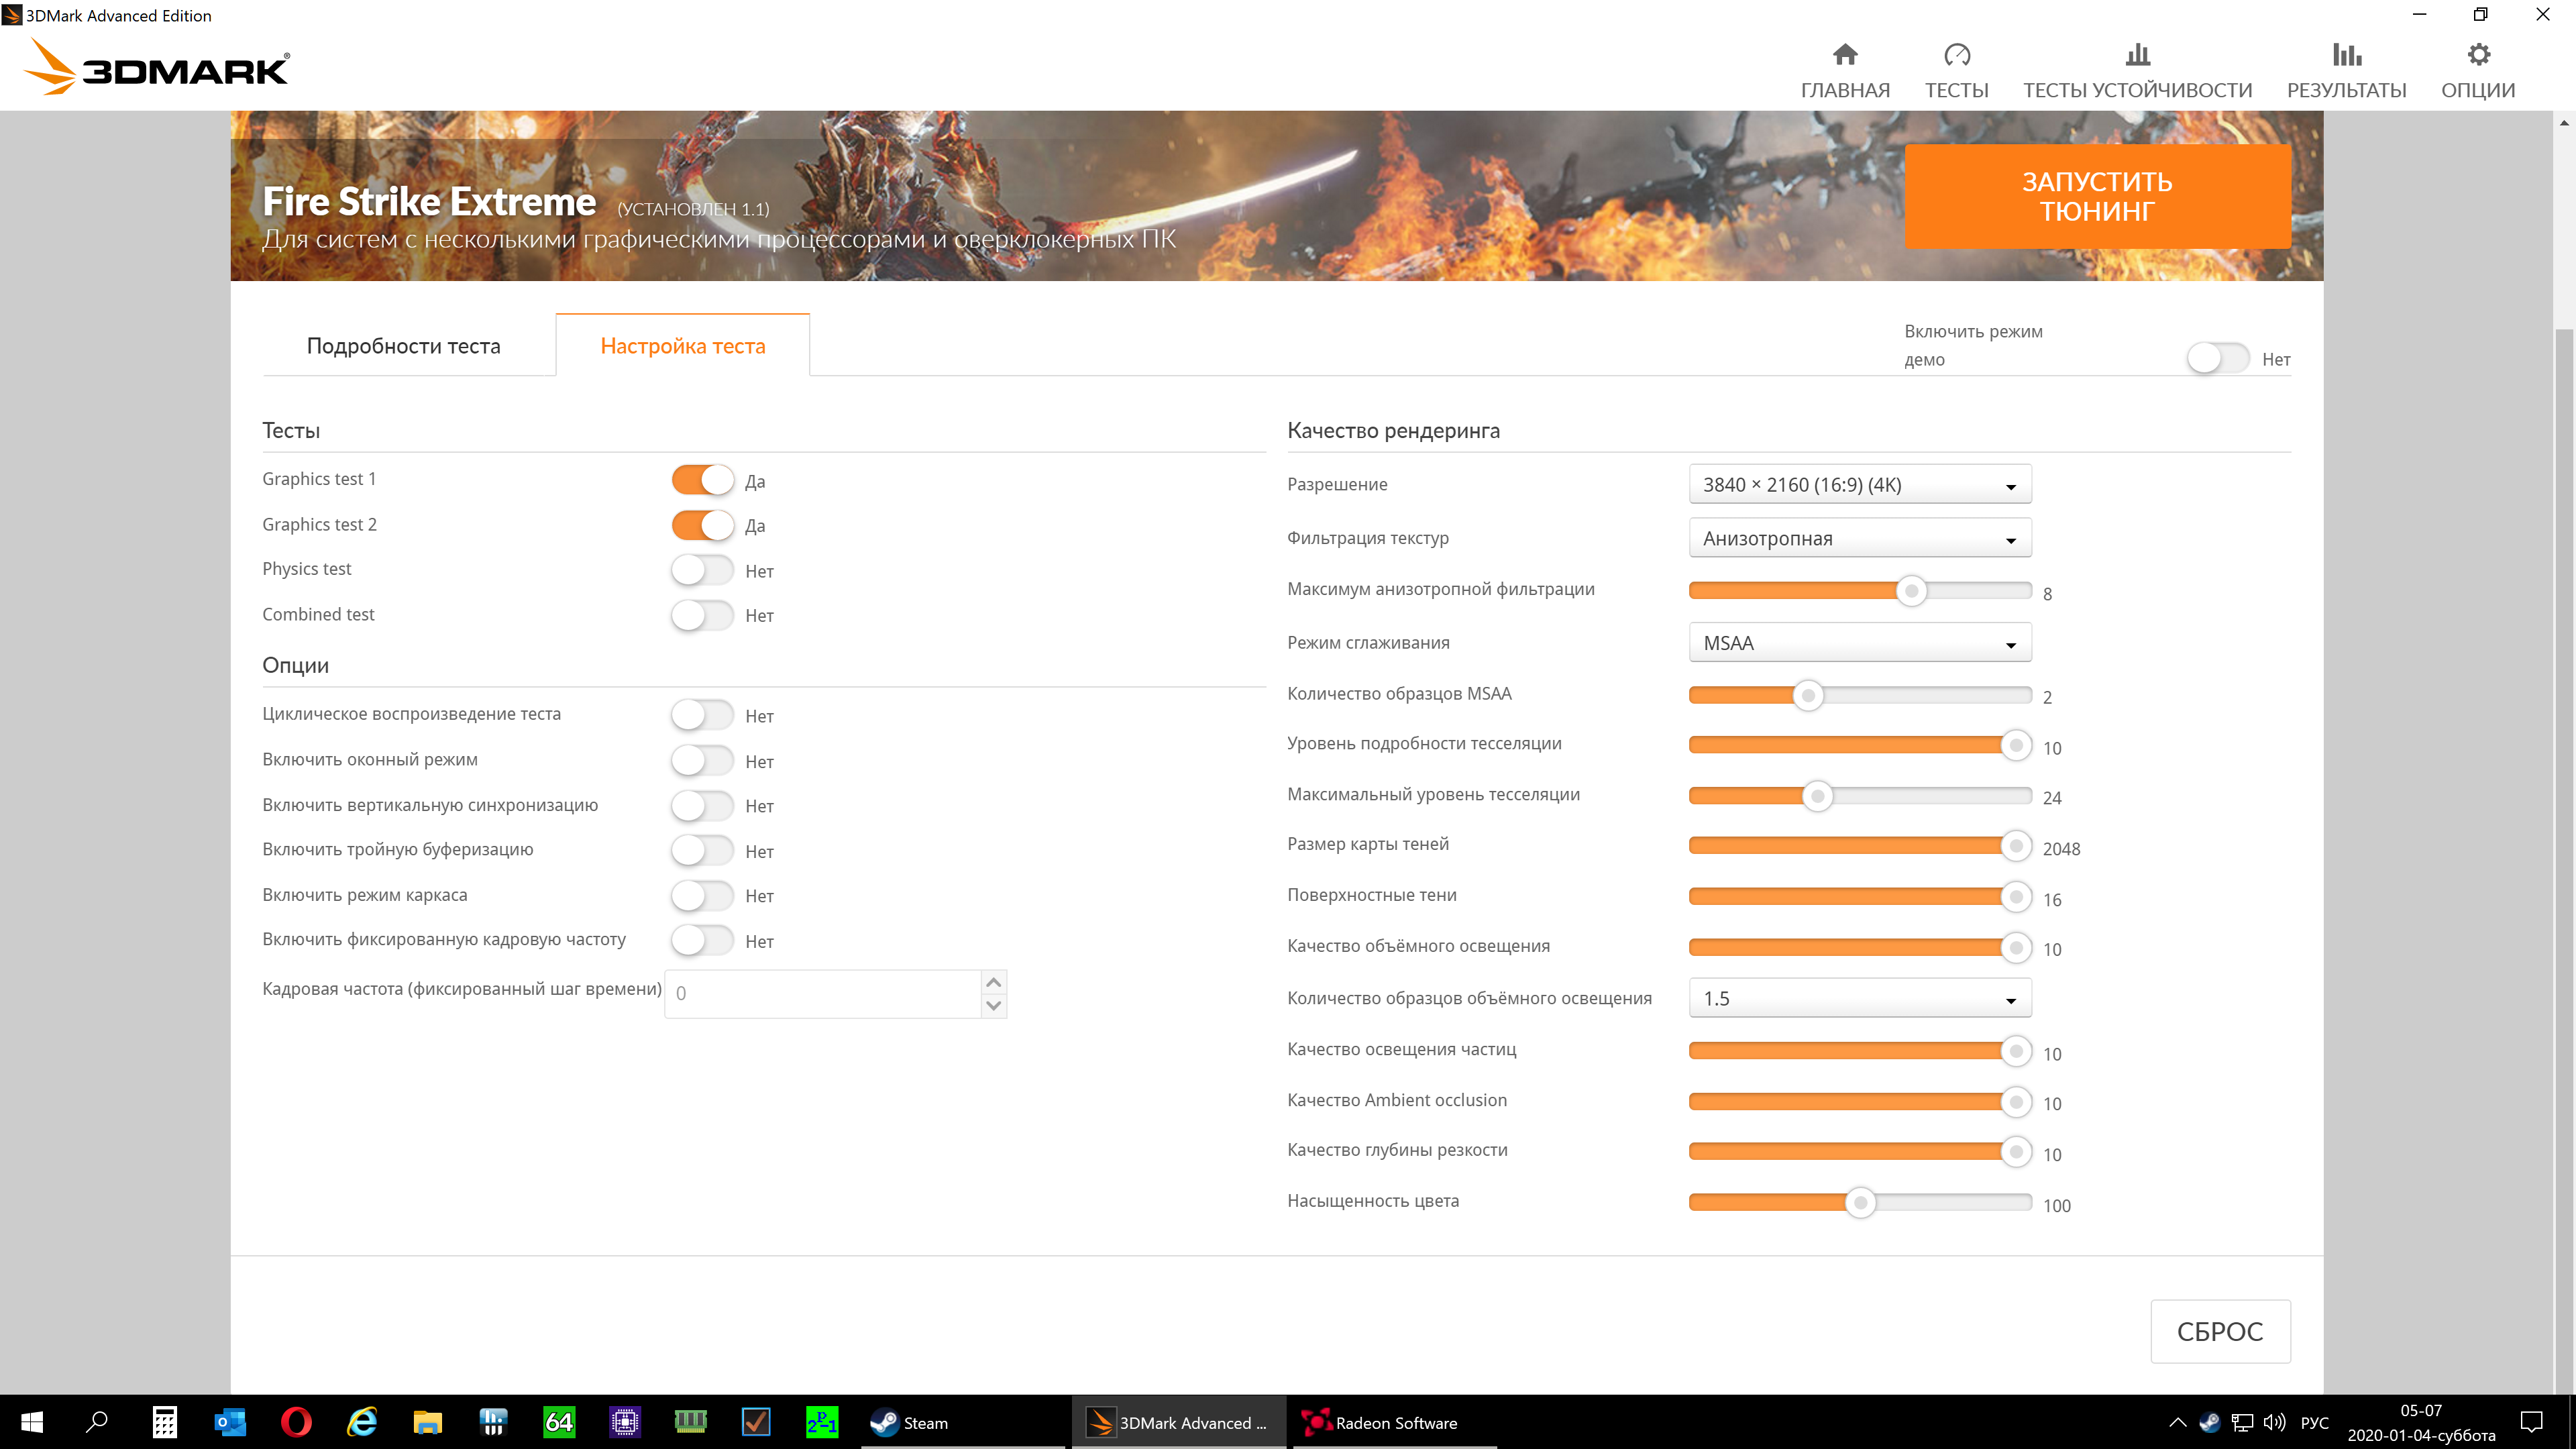Switch to Radeon Software in taskbar
The image size is (2576, 1449).
point(1395,1422)
